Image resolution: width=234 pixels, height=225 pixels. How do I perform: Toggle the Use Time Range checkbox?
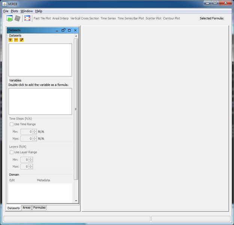12,124
